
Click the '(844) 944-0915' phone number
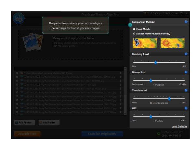172,136
